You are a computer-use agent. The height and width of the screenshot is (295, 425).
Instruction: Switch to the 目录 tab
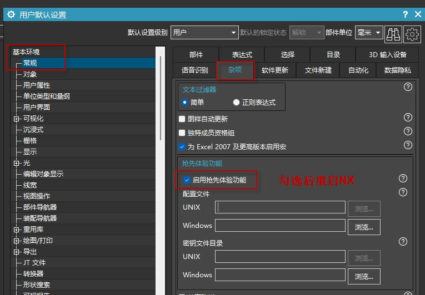[x=333, y=55]
